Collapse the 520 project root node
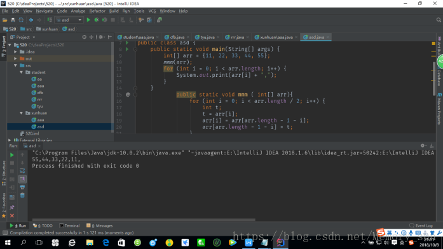This screenshot has width=443, height=249. click(x=10, y=45)
